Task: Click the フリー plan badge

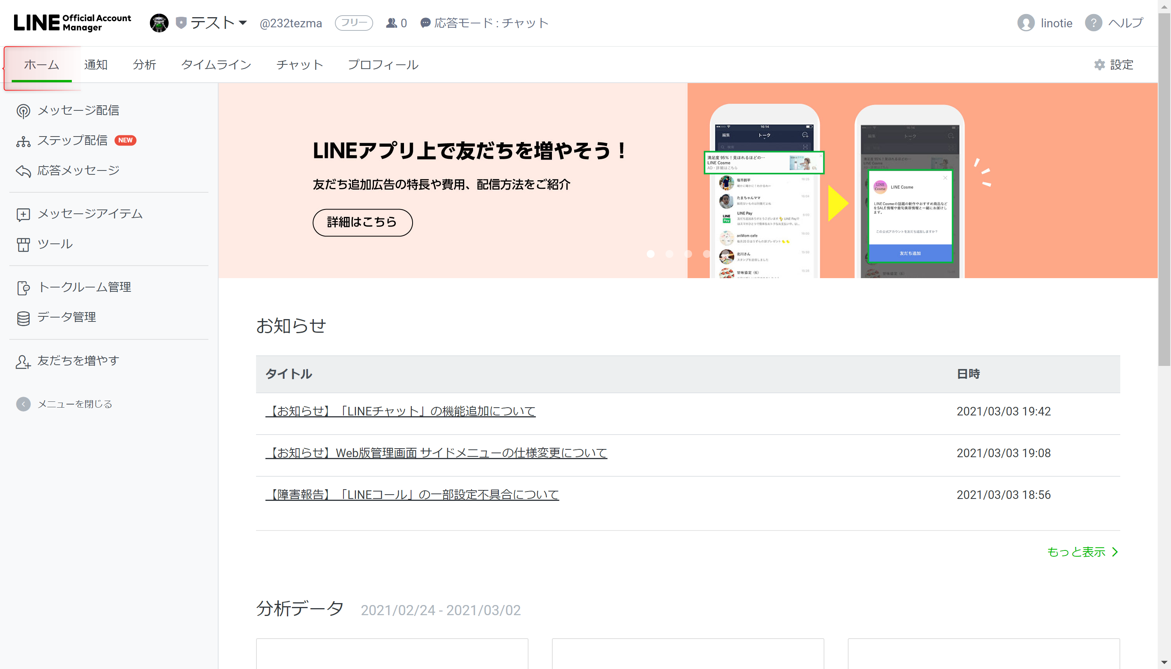Action: tap(354, 23)
